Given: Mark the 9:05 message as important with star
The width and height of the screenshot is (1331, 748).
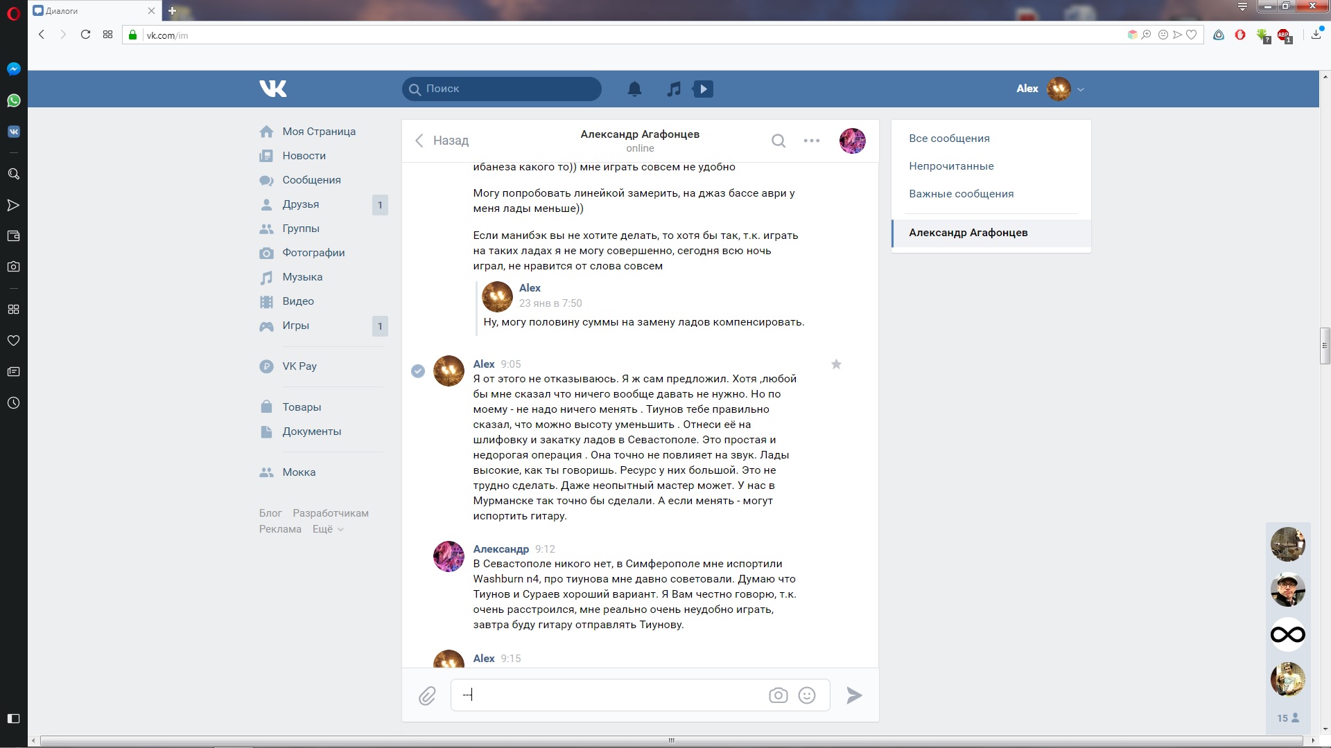Looking at the screenshot, I should [x=836, y=364].
